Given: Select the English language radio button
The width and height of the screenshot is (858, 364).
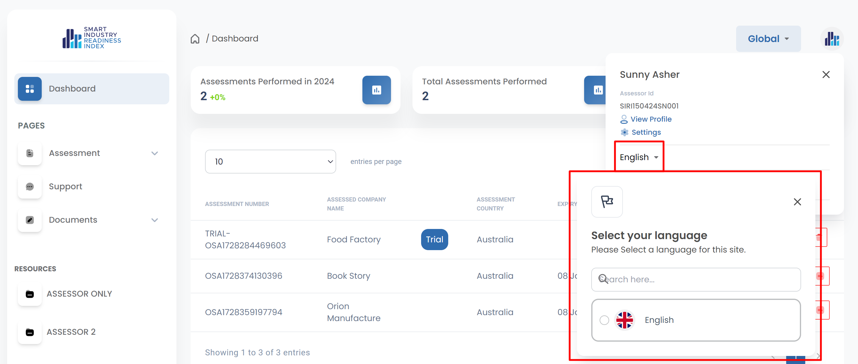Looking at the screenshot, I should (604, 320).
